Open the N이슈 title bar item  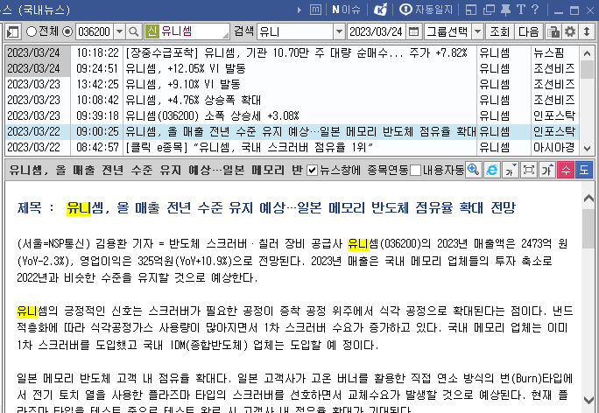pos(346,10)
